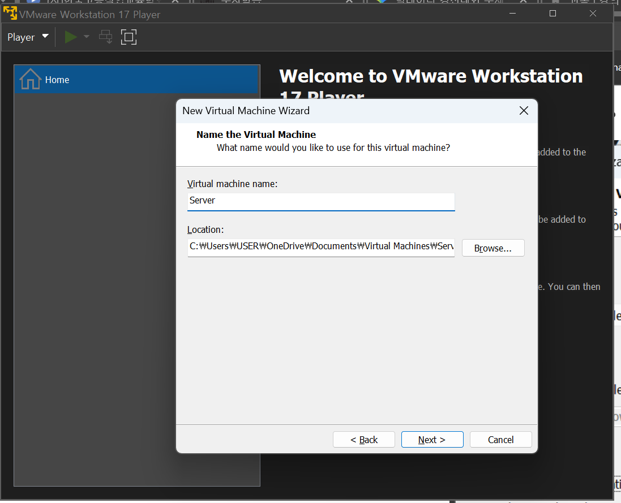Image resolution: width=621 pixels, height=503 pixels.
Task: Click the Virtual machine name label
Action: point(232,184)
